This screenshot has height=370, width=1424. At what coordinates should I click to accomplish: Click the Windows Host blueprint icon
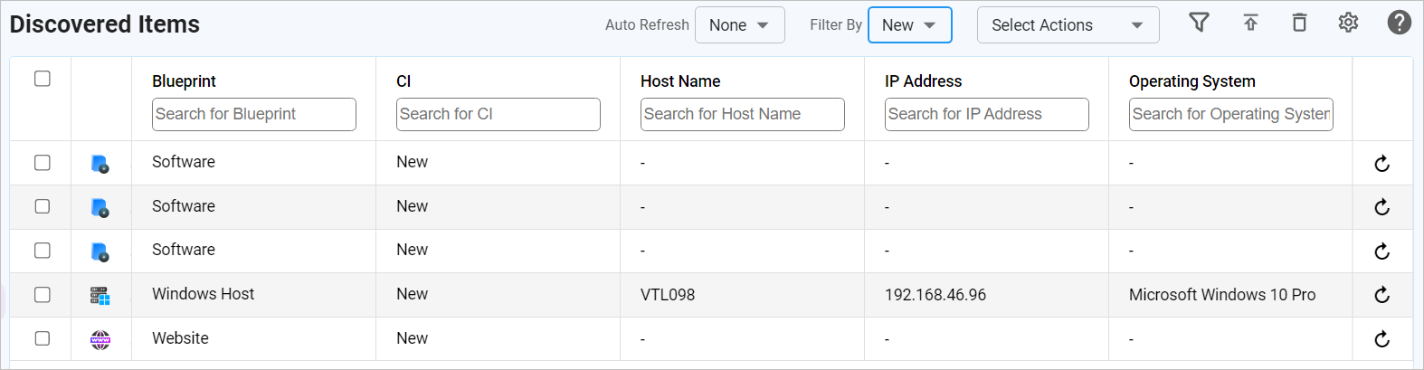tap(100, 295)
